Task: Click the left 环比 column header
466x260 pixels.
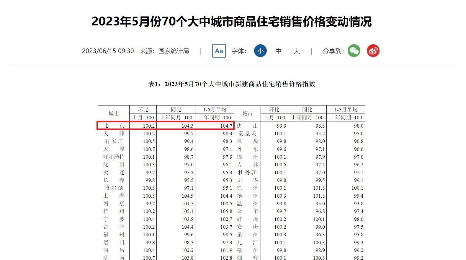Action: point(143,109)
